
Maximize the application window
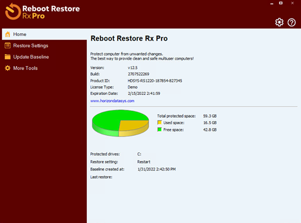[280, 3]
